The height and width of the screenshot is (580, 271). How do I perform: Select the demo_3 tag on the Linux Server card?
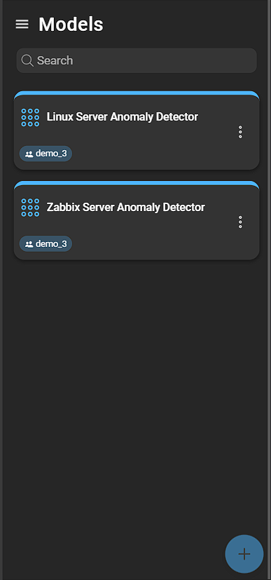[46, 154]
